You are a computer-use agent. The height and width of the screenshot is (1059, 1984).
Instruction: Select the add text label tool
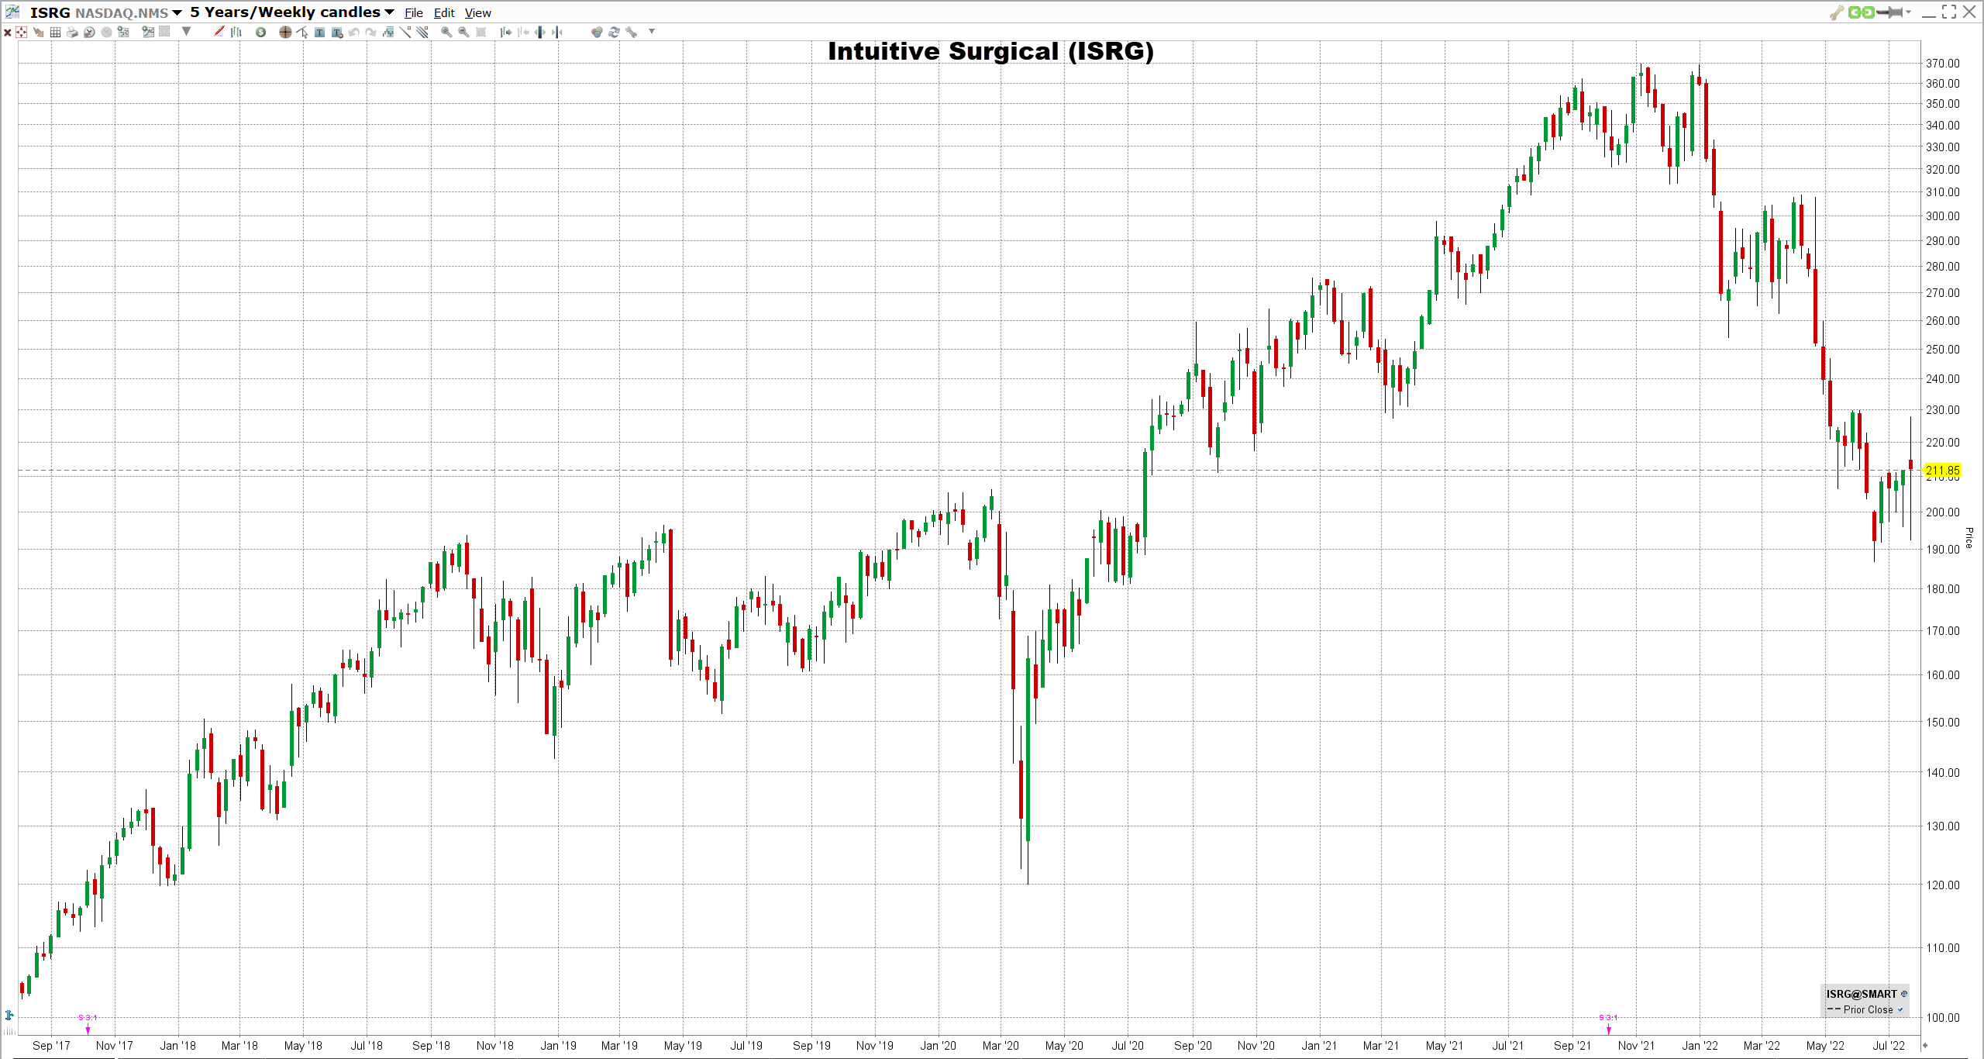coord(319,33)
